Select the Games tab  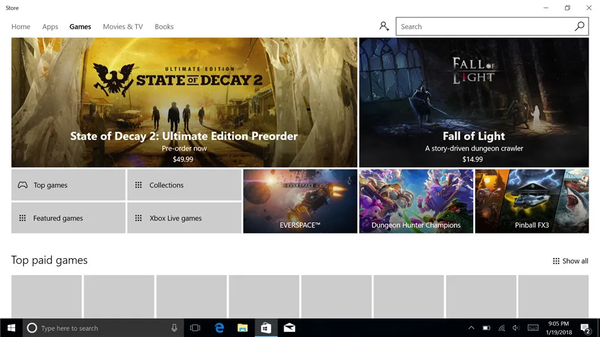point(80,27)
